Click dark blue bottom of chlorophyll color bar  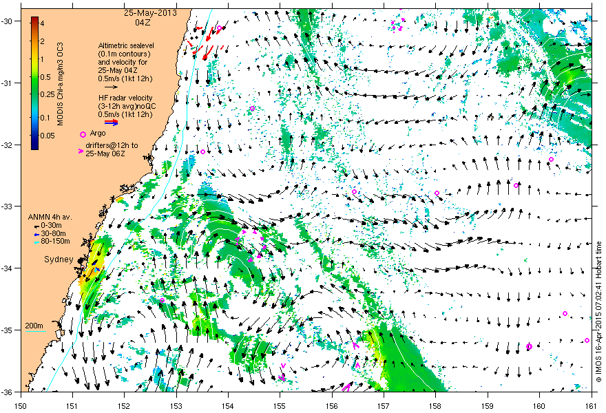point(35,146)
